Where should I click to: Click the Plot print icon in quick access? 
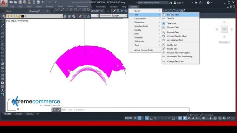[39, 2]
